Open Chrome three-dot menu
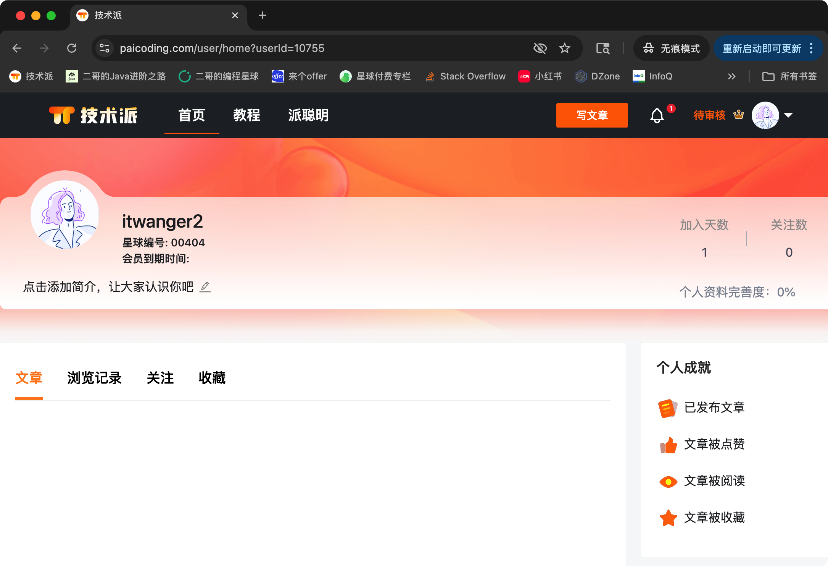 (811, 48)
